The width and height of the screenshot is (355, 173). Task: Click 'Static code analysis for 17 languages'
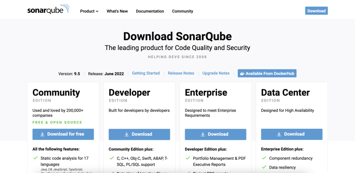click(64, 161)
